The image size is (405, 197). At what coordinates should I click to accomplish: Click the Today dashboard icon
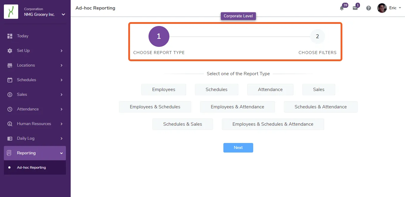tap(10, 36)
